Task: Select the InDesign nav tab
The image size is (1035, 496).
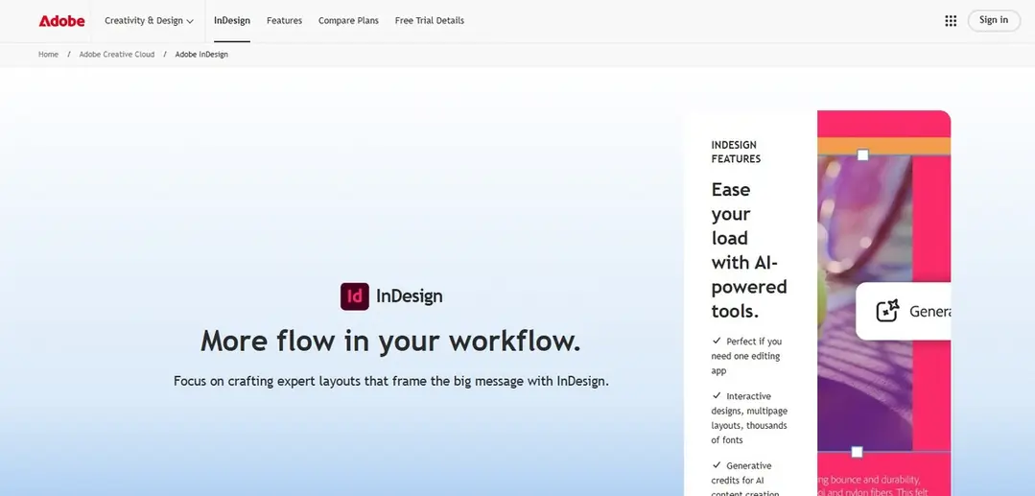Action: (232, 20)
